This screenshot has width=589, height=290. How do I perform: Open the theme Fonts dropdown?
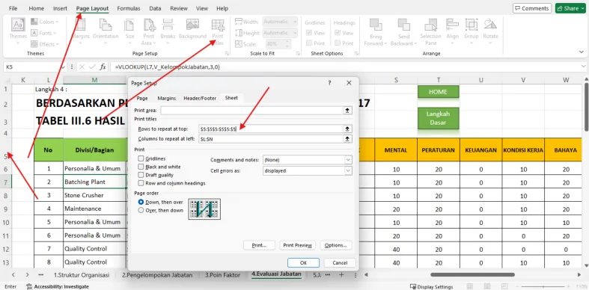pos(44,33)
